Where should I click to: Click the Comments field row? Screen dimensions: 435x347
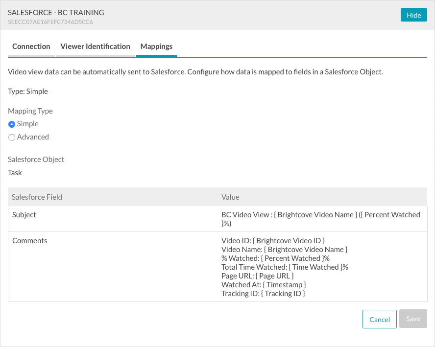point(30,241)
